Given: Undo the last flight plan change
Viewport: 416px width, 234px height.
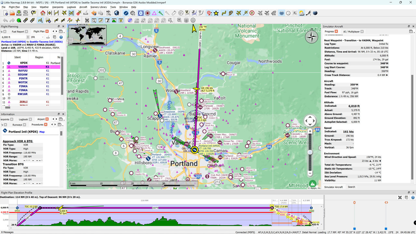Looking at the screenshot, I should point(6,20).
